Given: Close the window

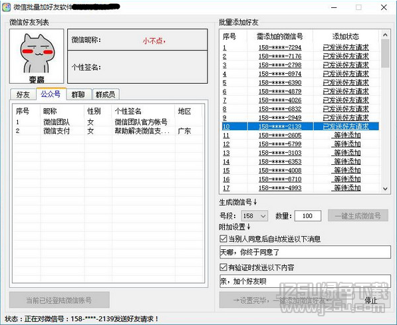Looking at the screenshot, I should 384,7.
